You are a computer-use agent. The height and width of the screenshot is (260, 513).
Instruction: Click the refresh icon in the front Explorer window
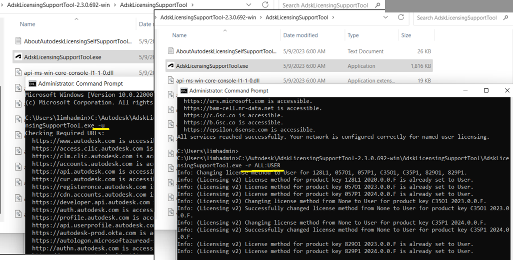[401, 17]
